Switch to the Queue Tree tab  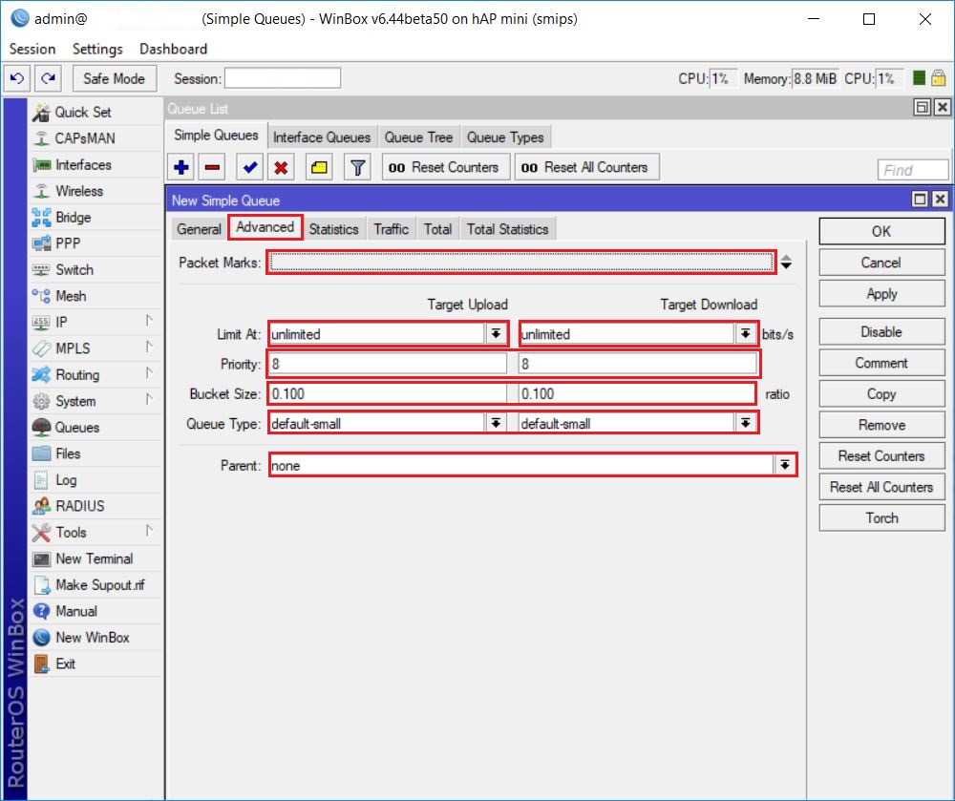418,137
